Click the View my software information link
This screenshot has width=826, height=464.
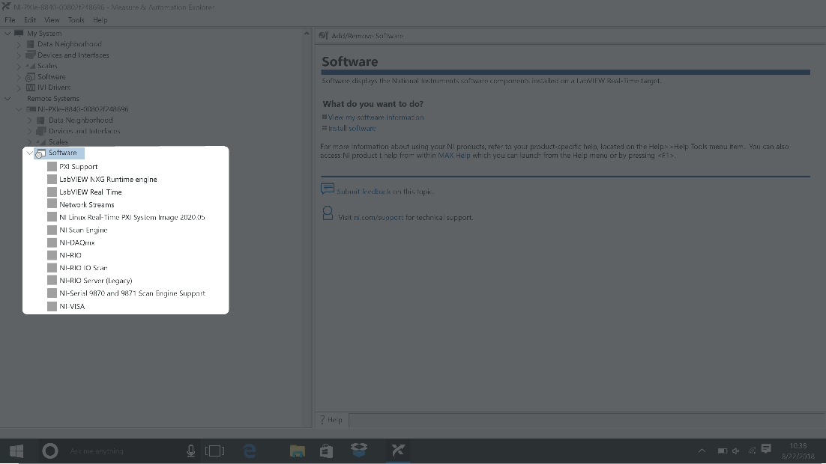click(376, 117)
